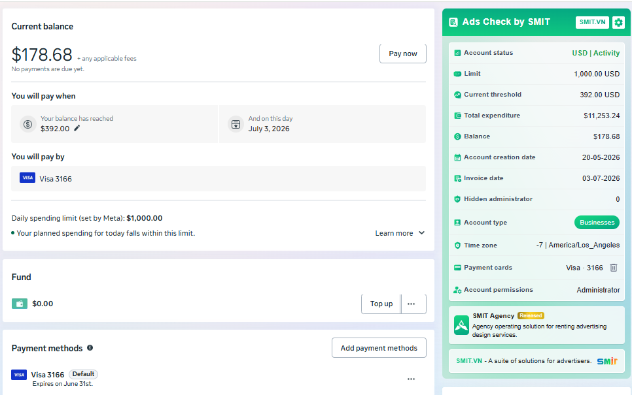Viewport: 632px width, 395px height.
Task: Click the Total expenditure row icon
Action: (x=457, y=116)
